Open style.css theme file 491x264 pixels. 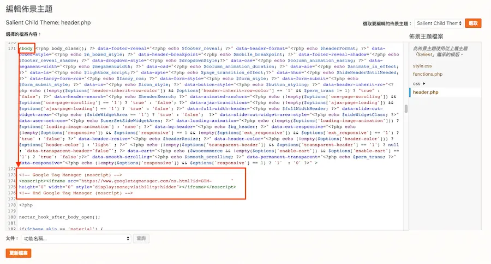click(422, 66)
